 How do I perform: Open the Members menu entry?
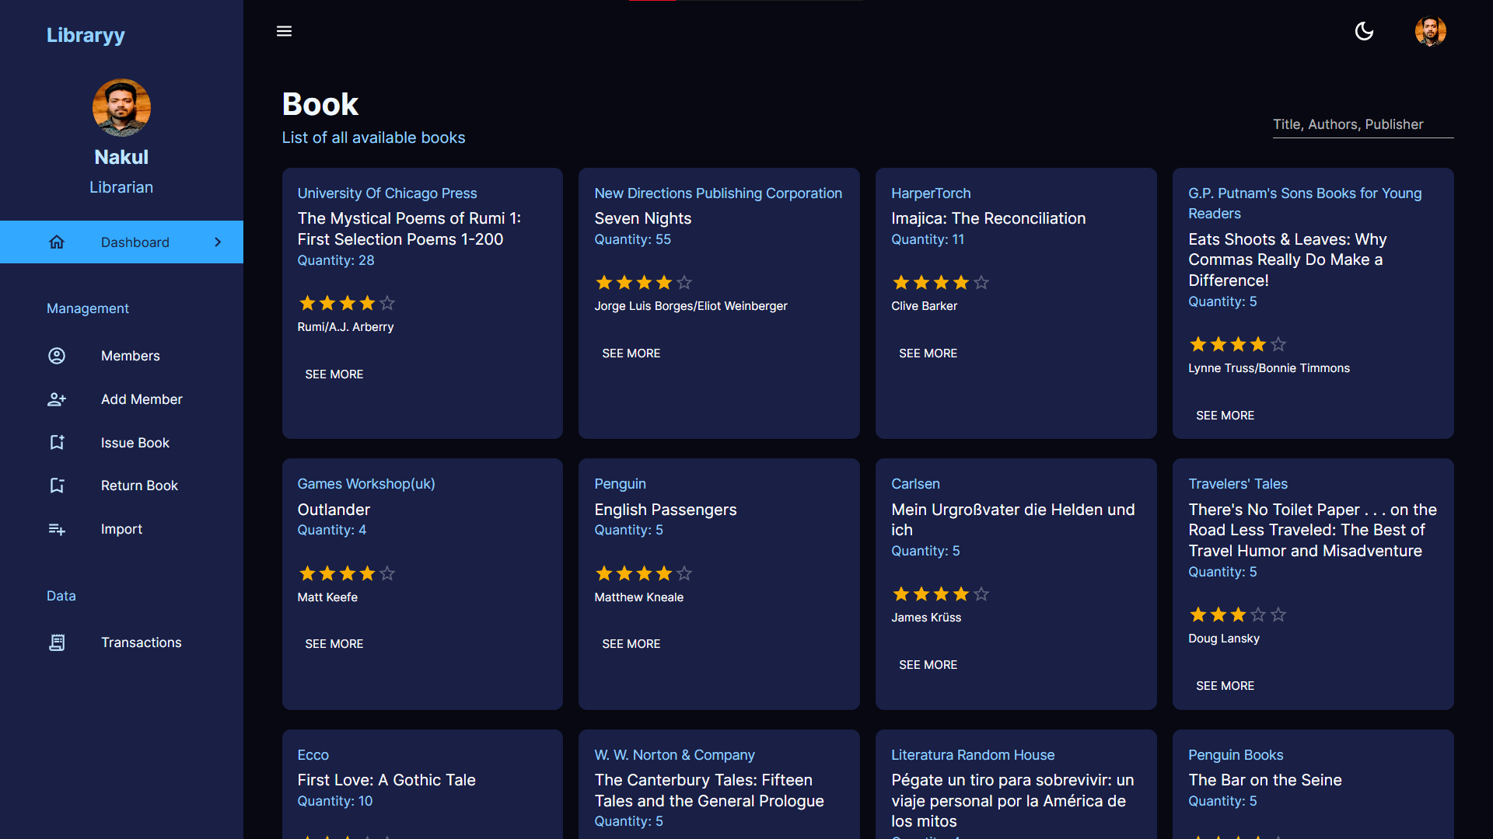point(130,356)
